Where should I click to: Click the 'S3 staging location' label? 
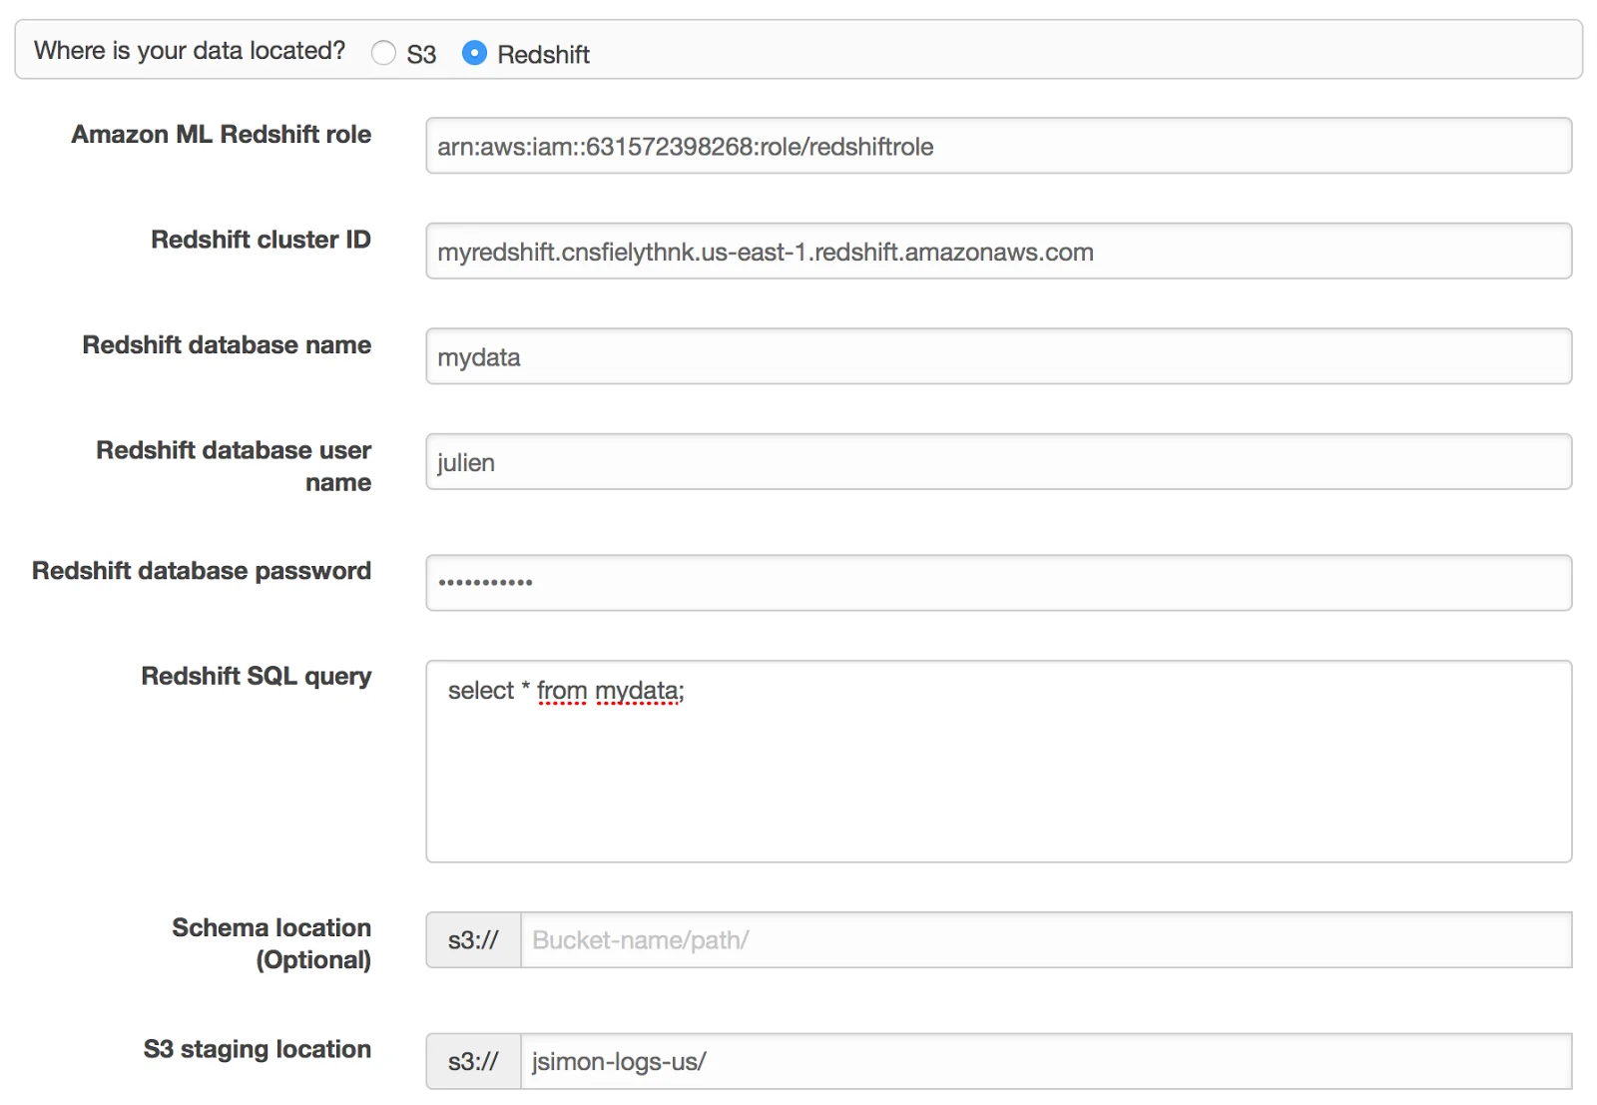(x=258, y=1049)
